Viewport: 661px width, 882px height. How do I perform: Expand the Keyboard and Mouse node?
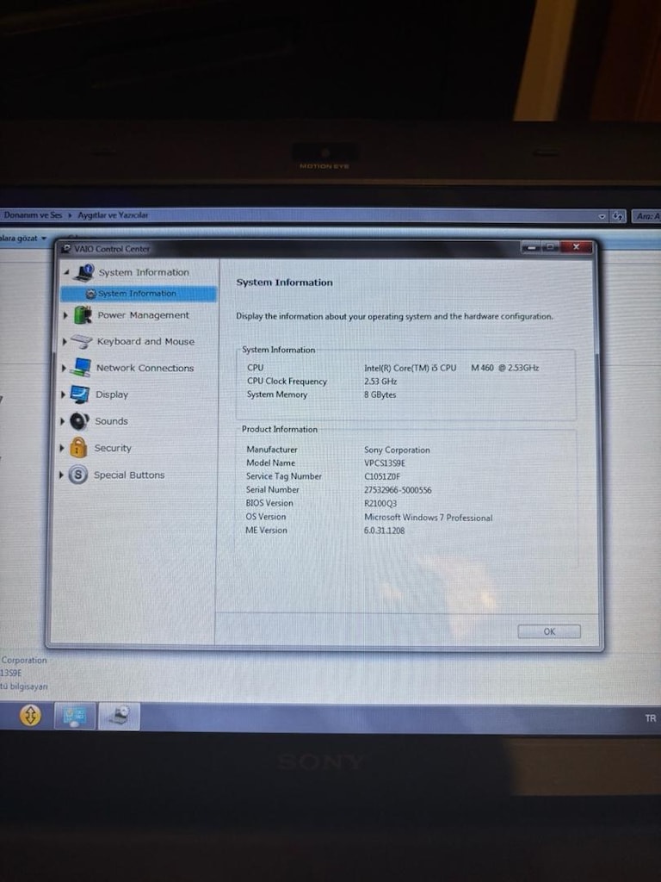pyautogui.click(x=64, y=341)
